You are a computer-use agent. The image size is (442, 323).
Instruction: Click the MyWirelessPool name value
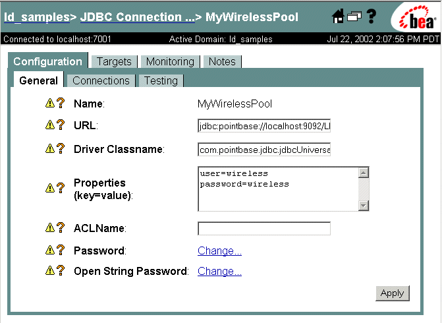[x=235, y=103]
